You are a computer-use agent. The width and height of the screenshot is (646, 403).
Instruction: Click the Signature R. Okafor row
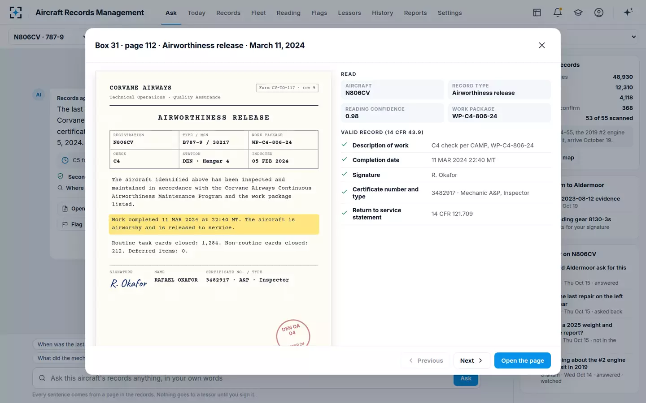(446, 175)
